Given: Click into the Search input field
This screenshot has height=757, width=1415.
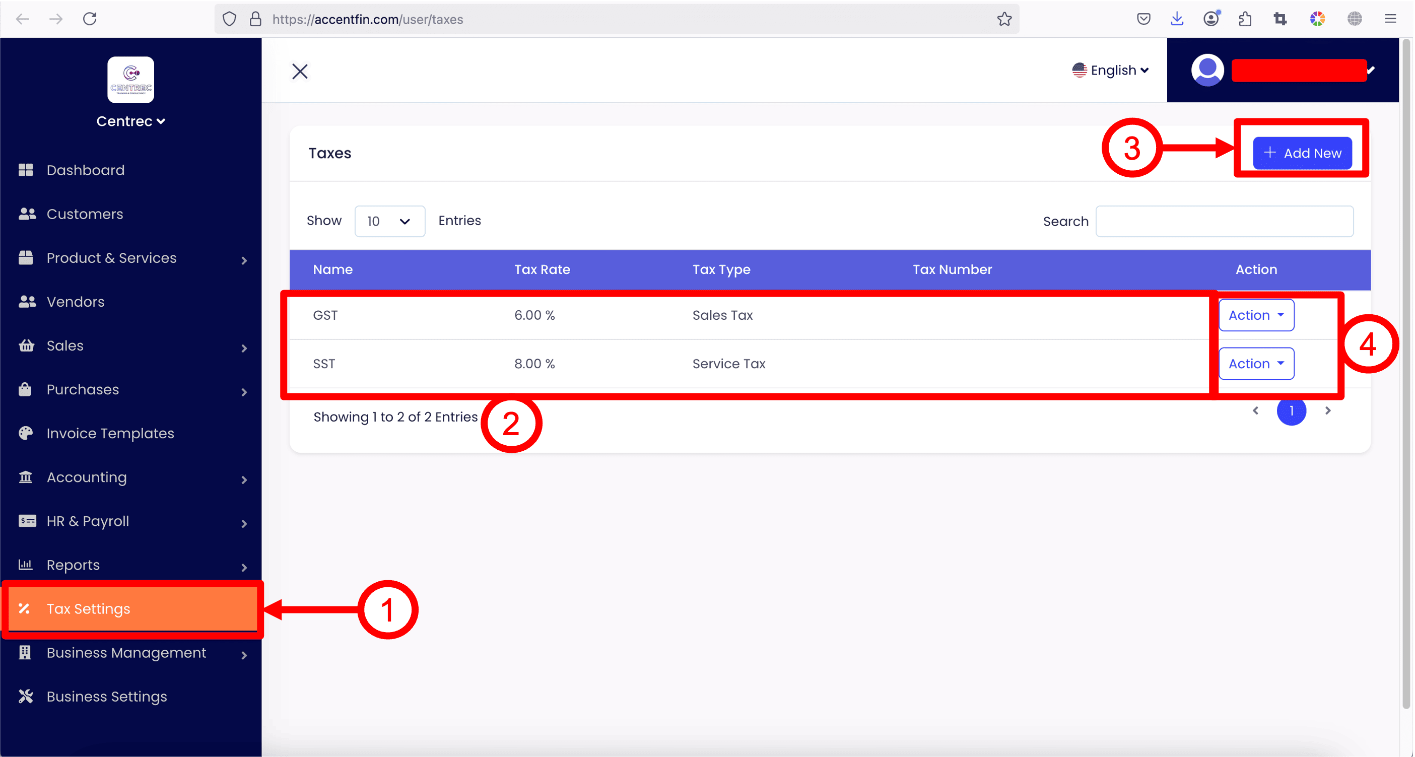Looking at the screenshot, I should (x=1224, y=222).
